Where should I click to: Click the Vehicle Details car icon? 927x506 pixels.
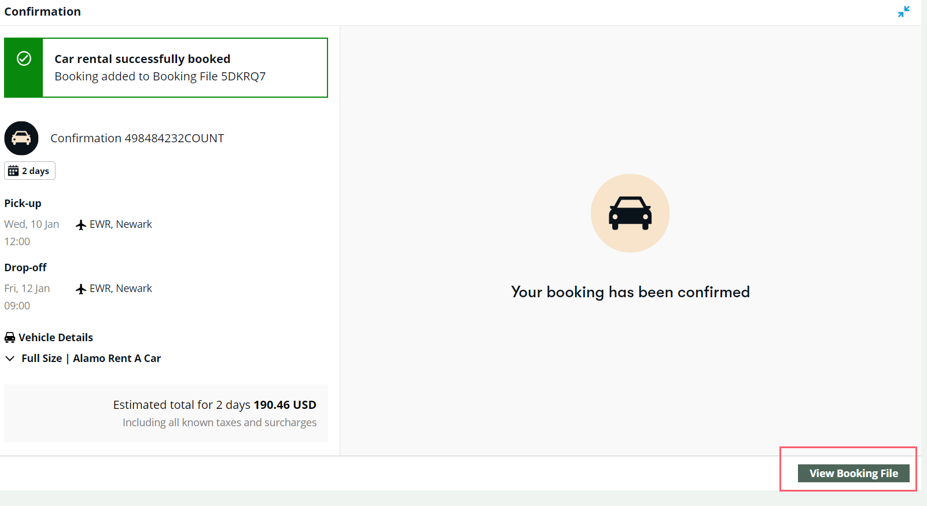pyautogui.click(x=10, y=338)
